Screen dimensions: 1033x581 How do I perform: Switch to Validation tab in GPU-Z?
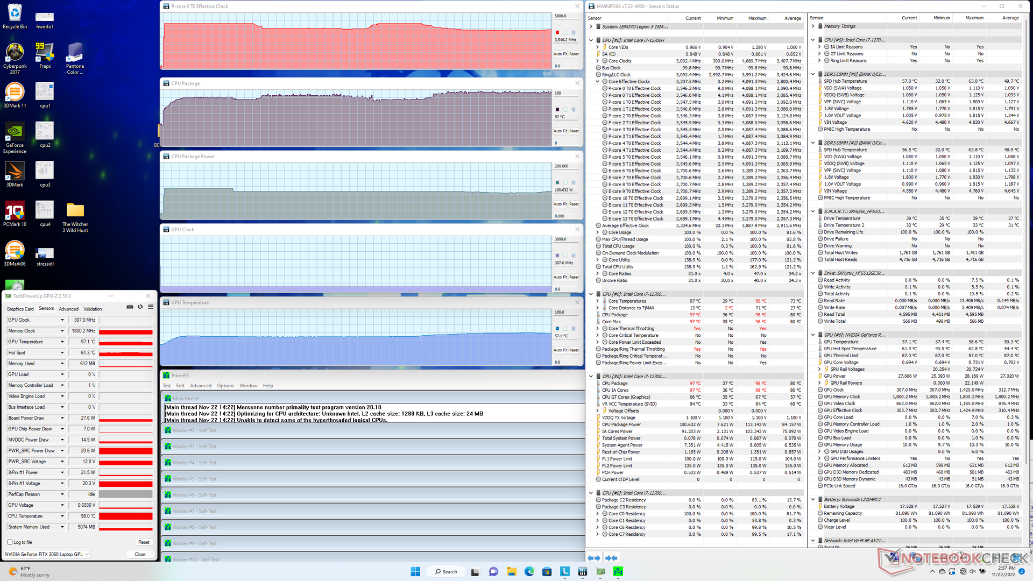93,309
